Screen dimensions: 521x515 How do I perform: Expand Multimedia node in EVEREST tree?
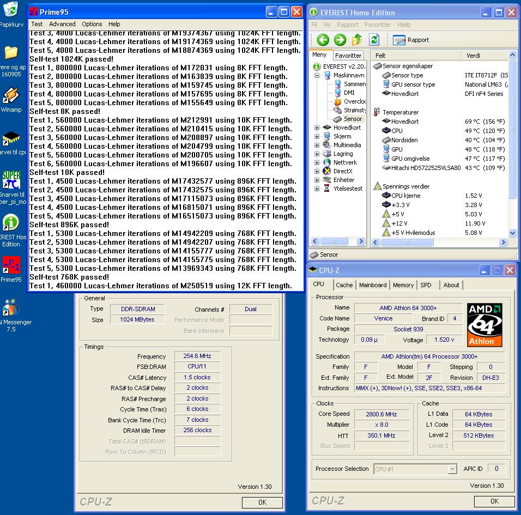(317, 145)
